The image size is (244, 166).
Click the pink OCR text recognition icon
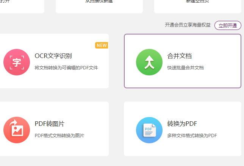click(16, 62)
